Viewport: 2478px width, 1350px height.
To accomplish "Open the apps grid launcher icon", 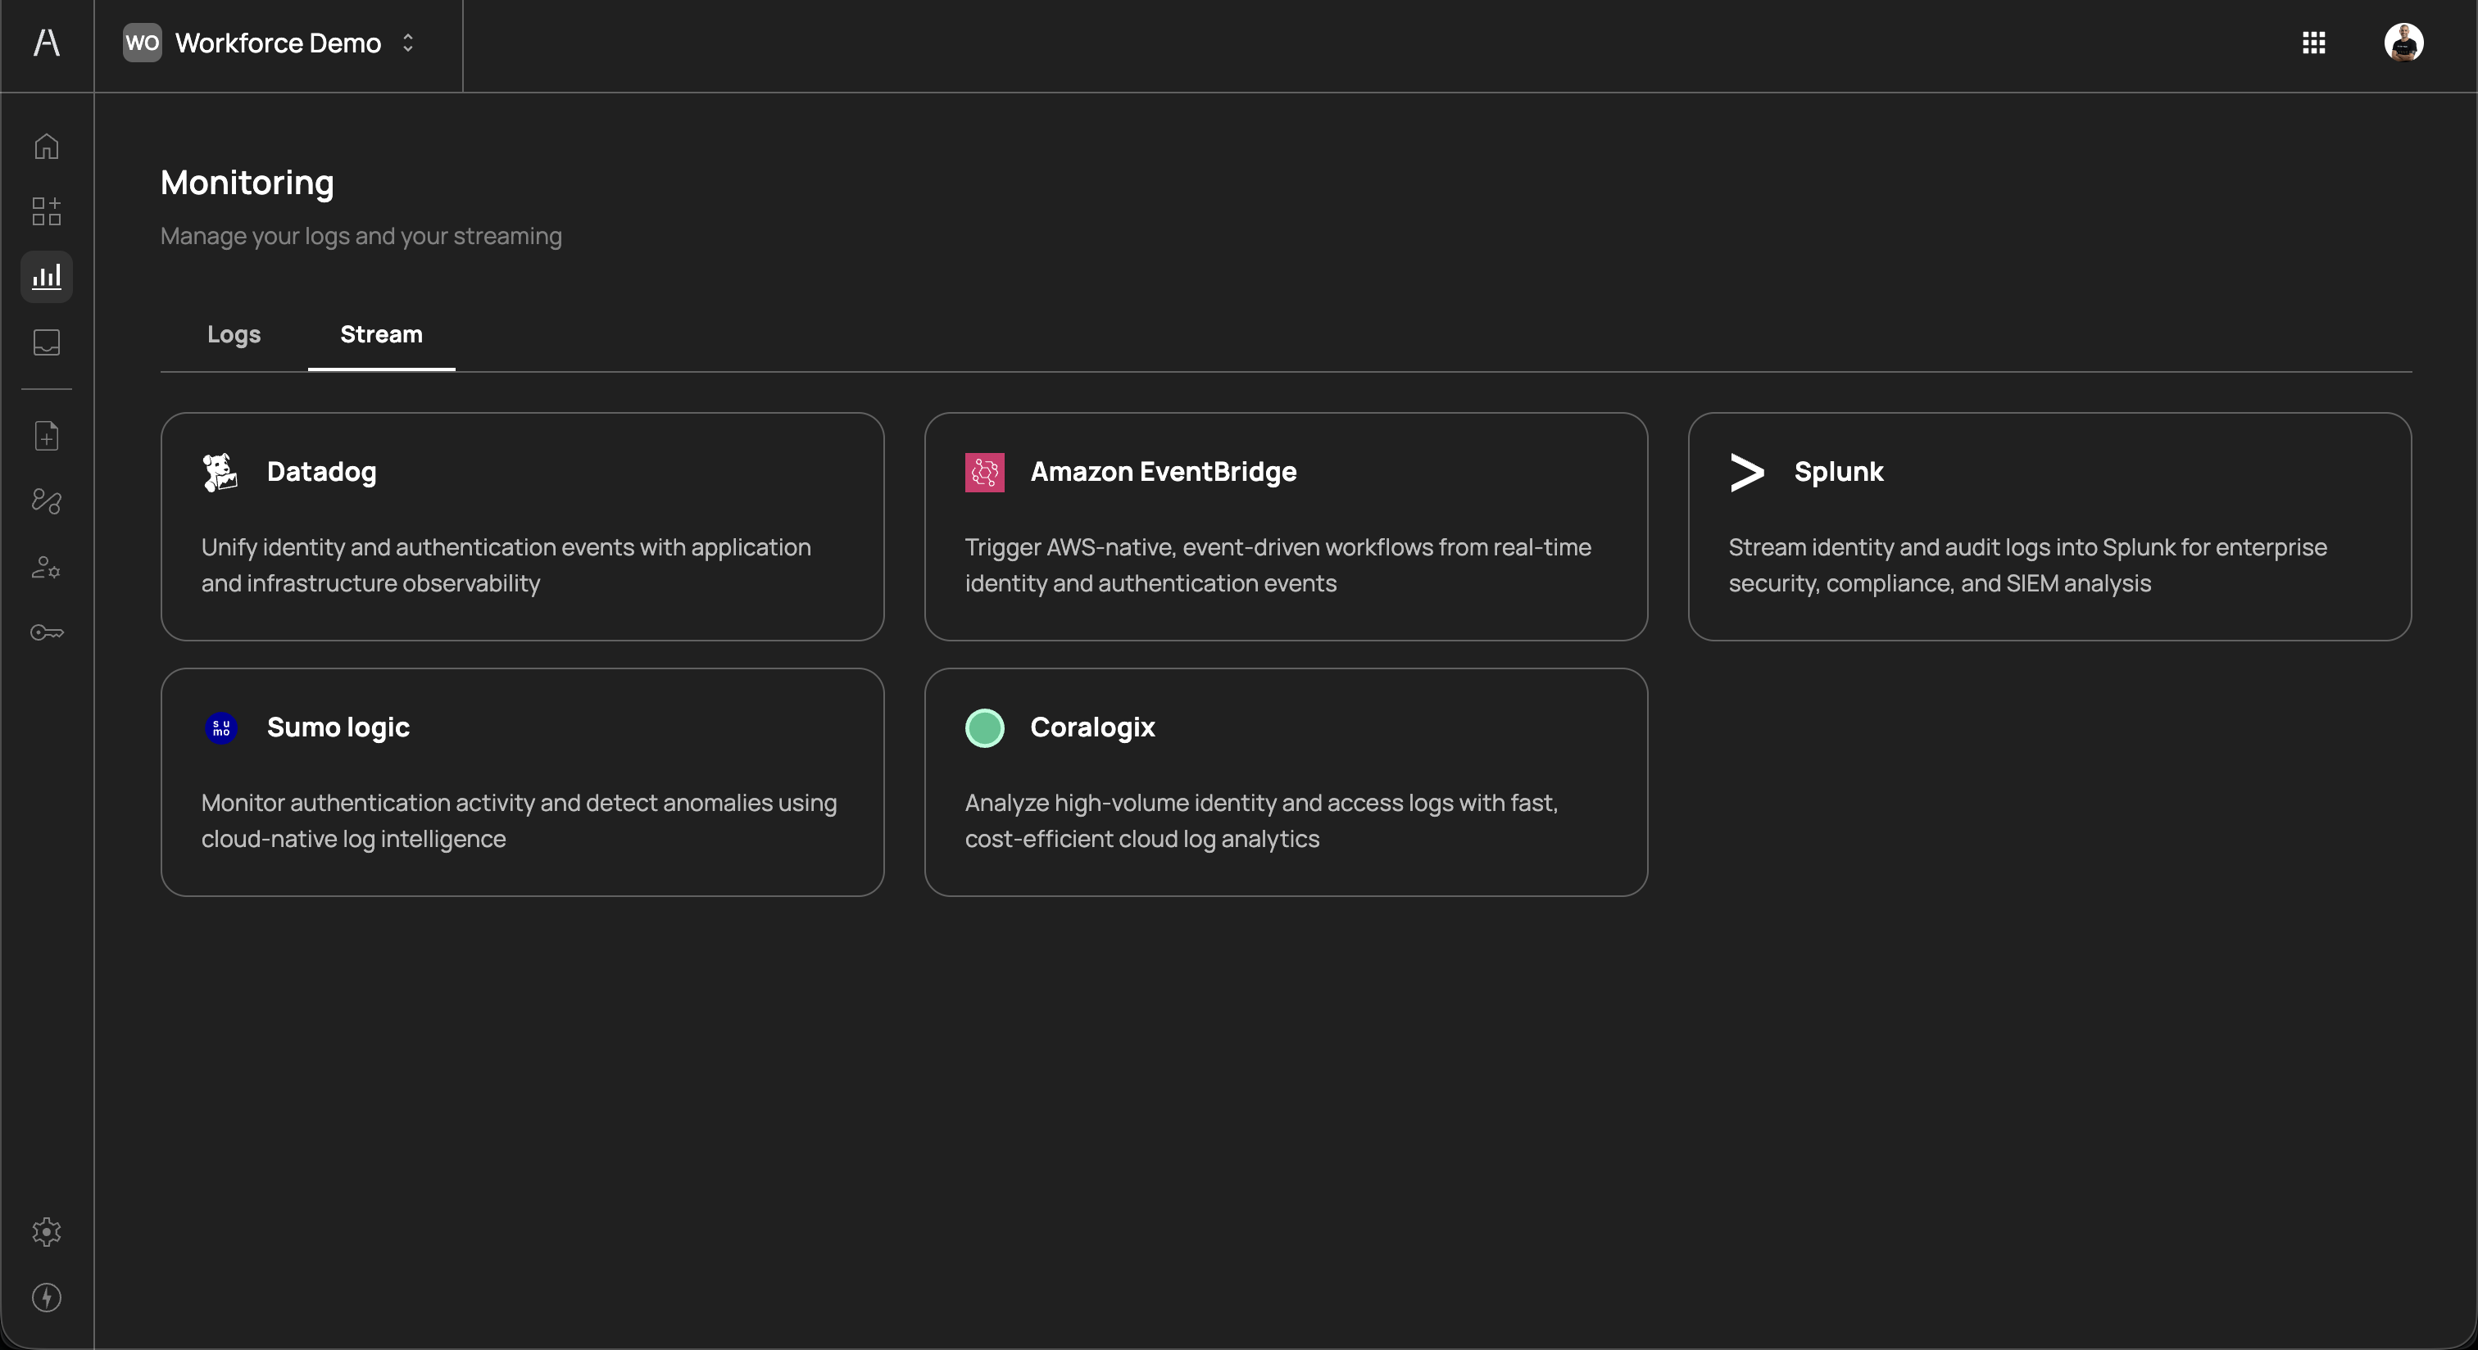I will [2313, 43].
